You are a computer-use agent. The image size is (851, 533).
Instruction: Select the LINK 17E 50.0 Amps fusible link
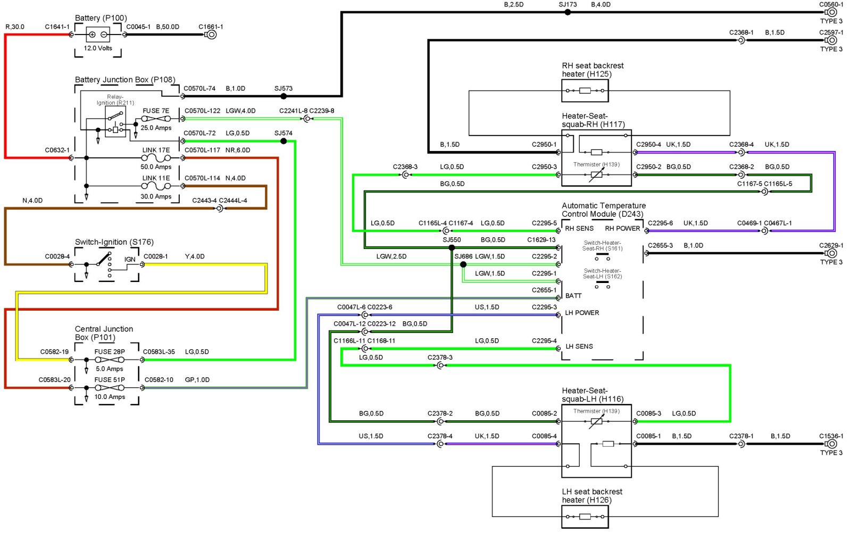156,158
